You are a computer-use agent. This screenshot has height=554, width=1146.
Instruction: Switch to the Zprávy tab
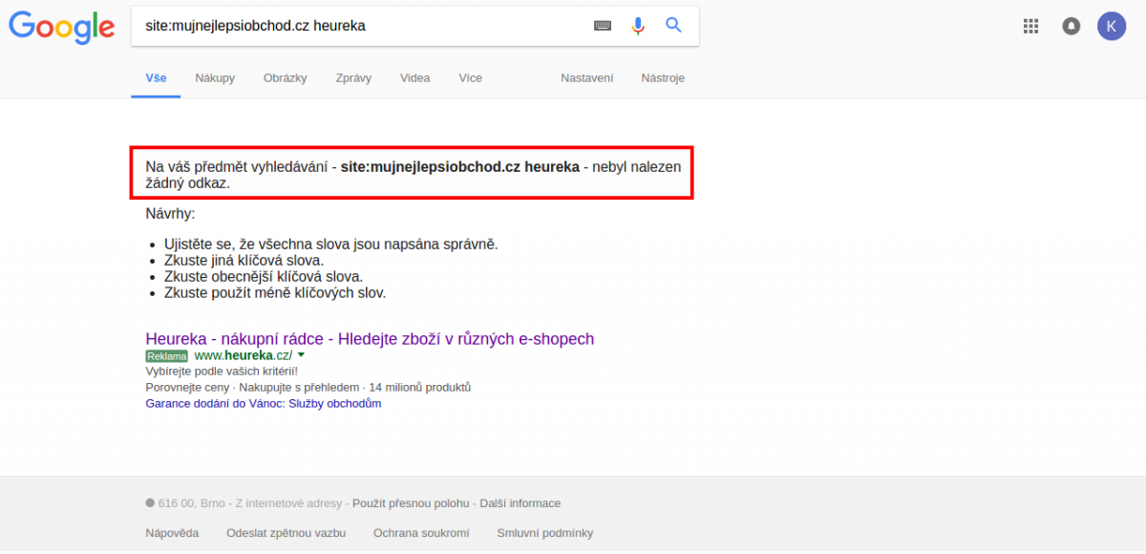coord(353,78)
